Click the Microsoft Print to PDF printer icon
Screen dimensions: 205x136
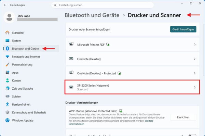click(71, 44)
